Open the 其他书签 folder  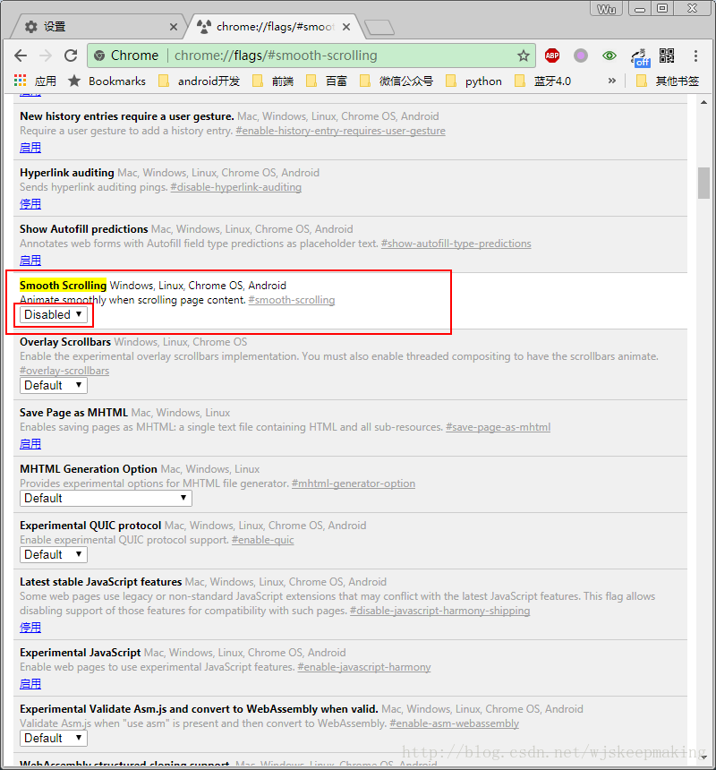coord(668,81)
